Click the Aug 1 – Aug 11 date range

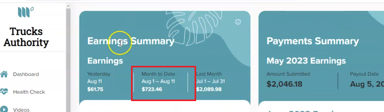[158, 81]
